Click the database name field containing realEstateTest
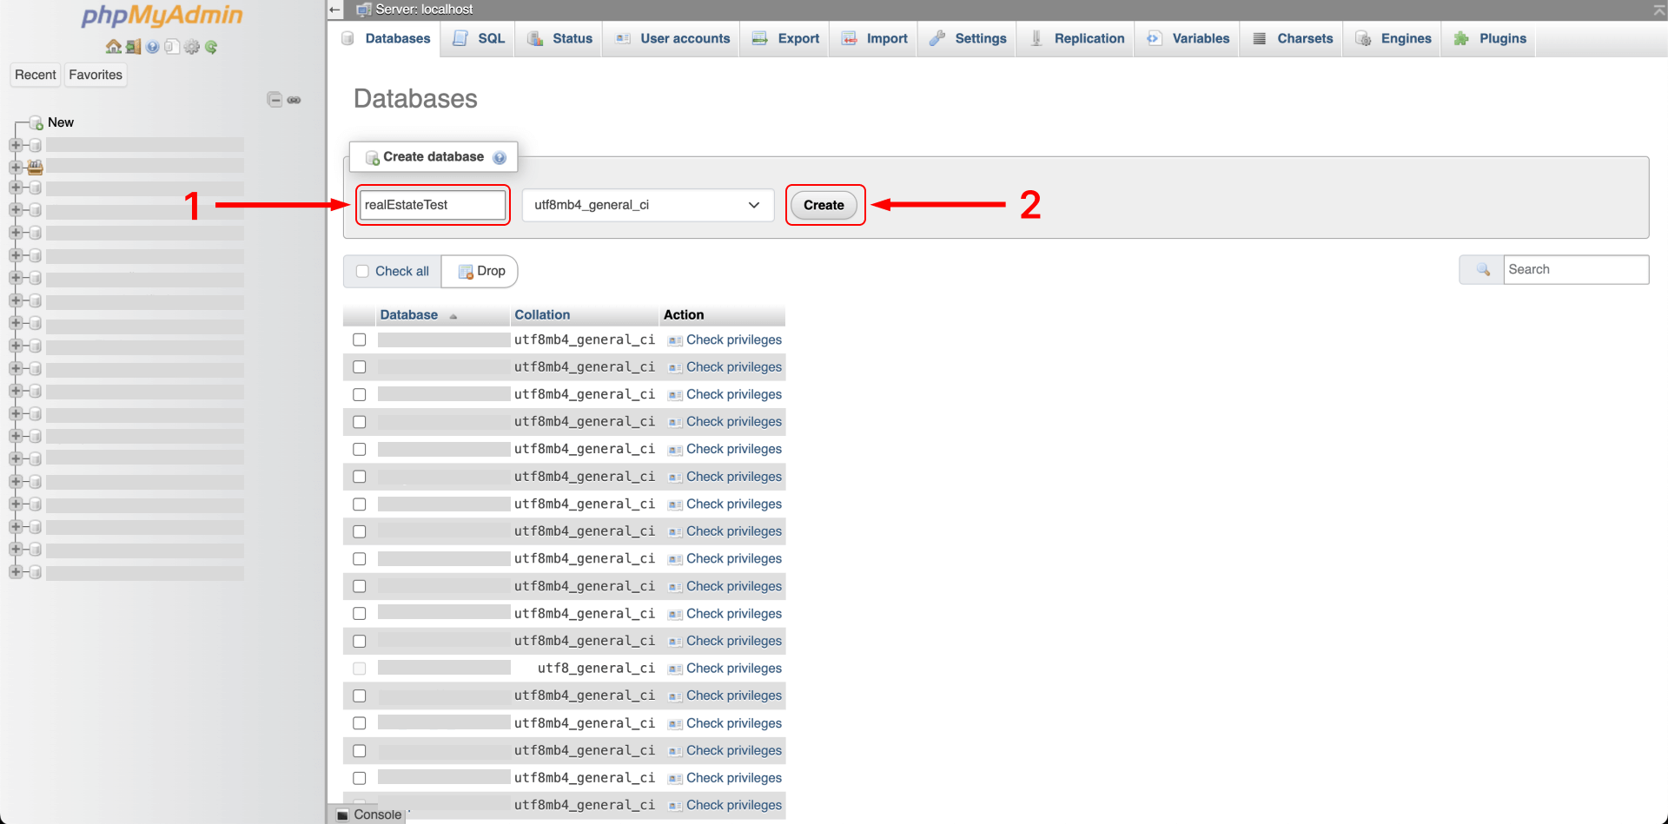The height and width of the screenshot is (824, 1668). (x=432, y=205)
